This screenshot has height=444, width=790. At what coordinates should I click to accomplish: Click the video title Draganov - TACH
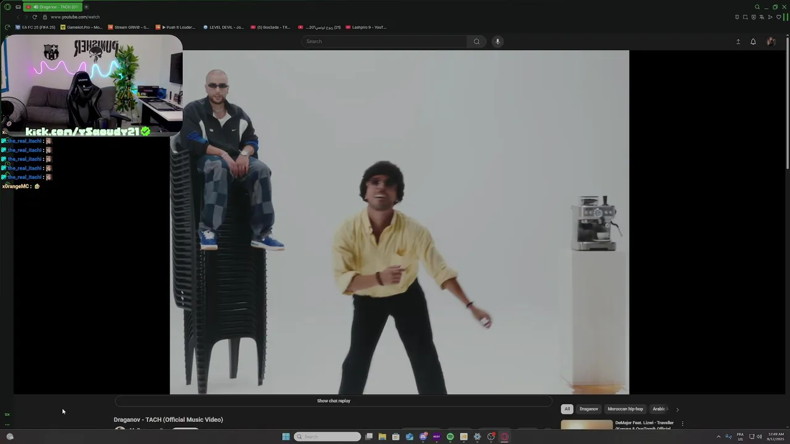(168, 419)
